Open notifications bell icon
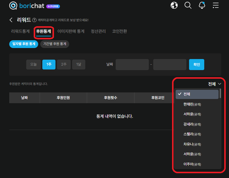Viewport: 229px width, 178px height. (202, 5)
